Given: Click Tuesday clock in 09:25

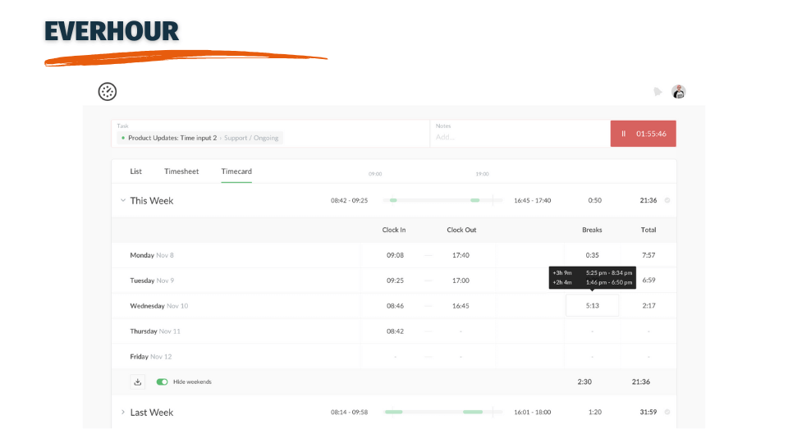Looking at the screenshot, I should pyautogui.click(x=395, y=281).
